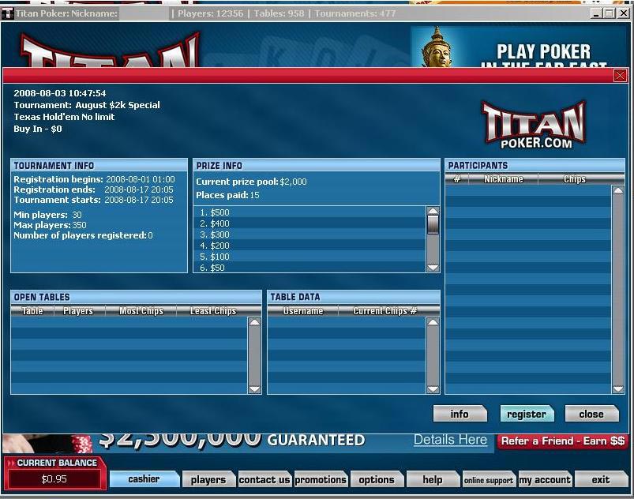Open the tournament info button

(x=460, y=414)
